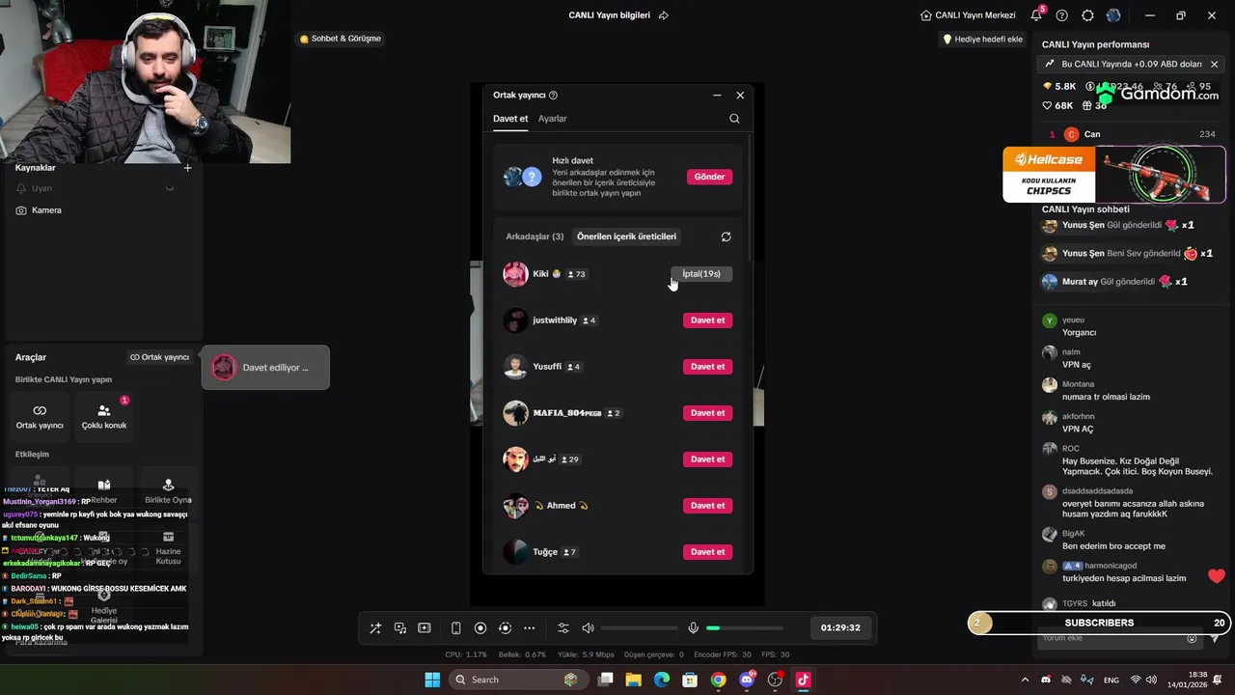Image resolution: width=1235 pixels, height=695 pixels.
Task: Open Kiki's profile avatar
Action: pos(515,274)
